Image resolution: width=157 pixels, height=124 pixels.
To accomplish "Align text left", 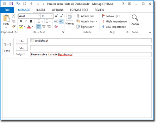I will pyautogui.click(x=39, y=27).
